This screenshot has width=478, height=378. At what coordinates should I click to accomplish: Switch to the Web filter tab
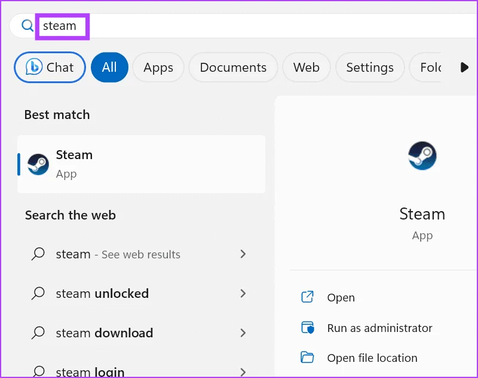click(x=307, y=68)
